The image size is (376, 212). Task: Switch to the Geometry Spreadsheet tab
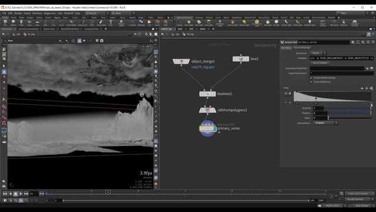pyautogui.click(x=28, y=29)
